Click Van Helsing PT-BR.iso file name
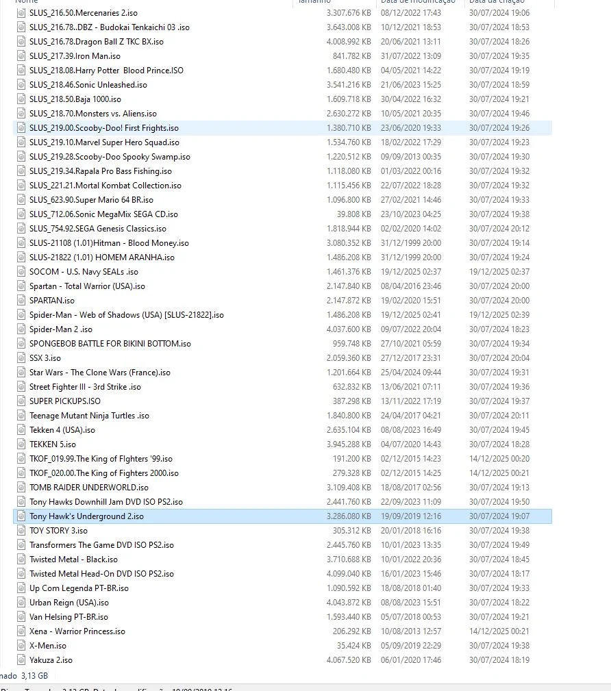 68,617
